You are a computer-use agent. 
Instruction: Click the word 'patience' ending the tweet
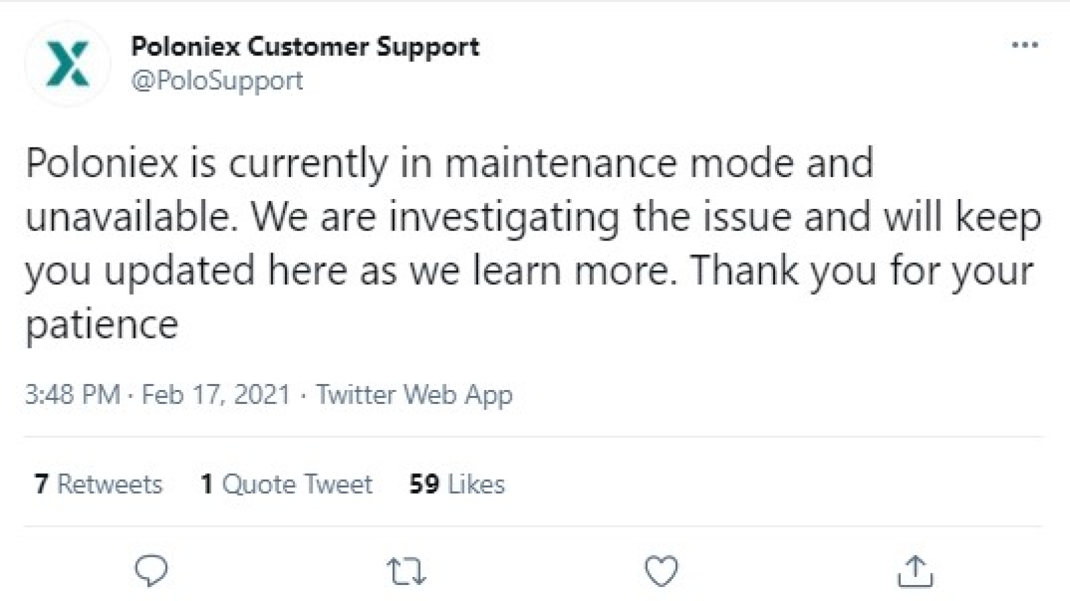[102, 327]
